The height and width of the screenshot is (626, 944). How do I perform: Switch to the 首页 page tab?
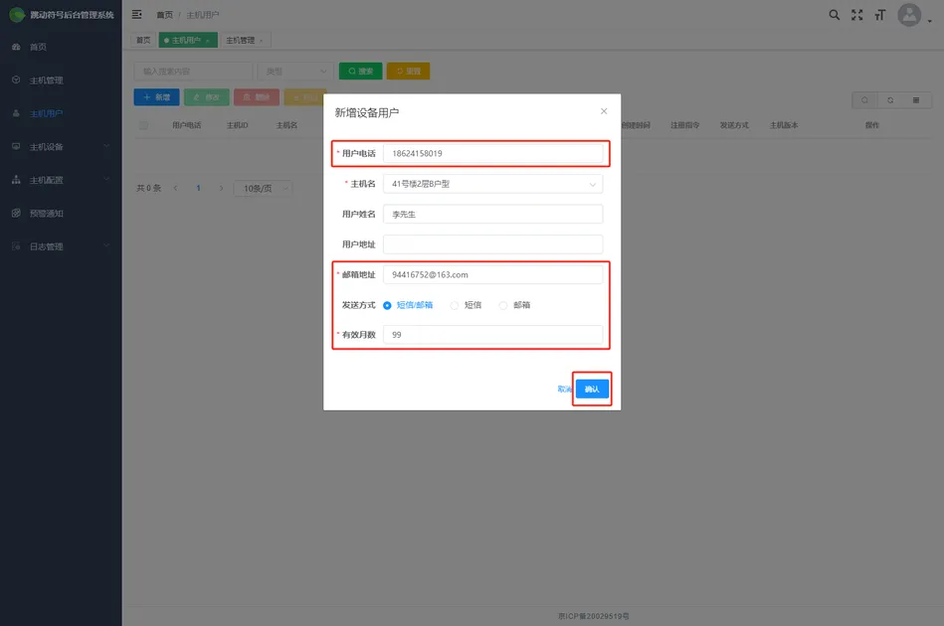(143, 41)
